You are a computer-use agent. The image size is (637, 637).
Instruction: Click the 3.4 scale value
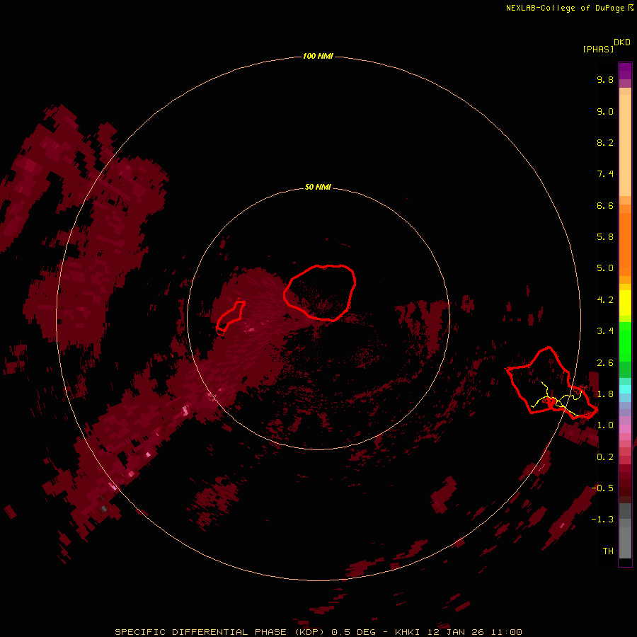605,331
